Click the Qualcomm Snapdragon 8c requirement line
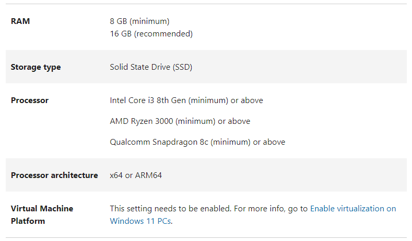Screen dimensions: 412x241 pos(197,142)
